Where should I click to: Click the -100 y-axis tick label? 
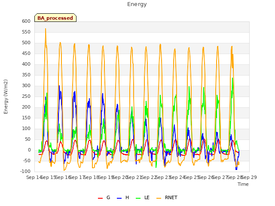[25, 171]
